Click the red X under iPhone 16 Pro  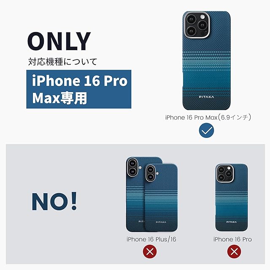234,252
